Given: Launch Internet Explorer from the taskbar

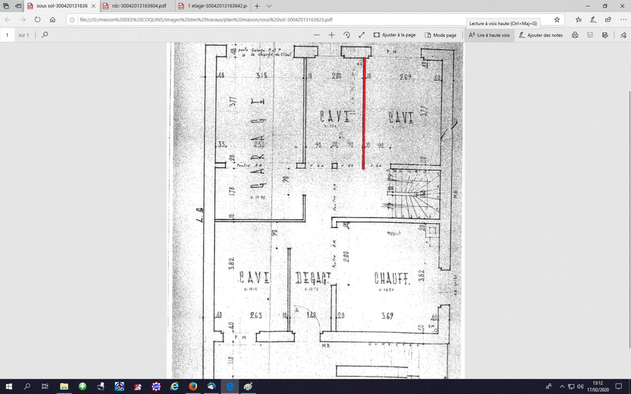Looking at the screenshot, I should tap(175, 387).
